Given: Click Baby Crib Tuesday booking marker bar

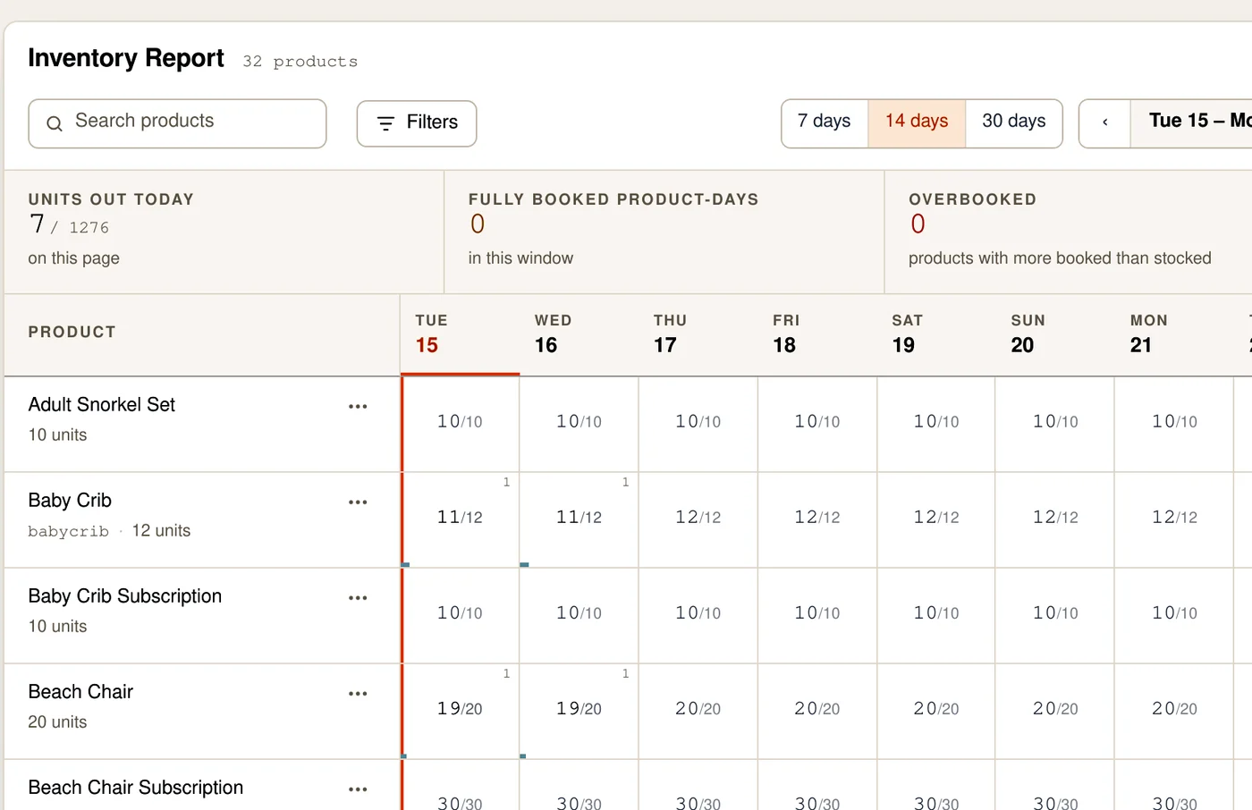Looking at the screenshot, I should (x=405, y=565).
